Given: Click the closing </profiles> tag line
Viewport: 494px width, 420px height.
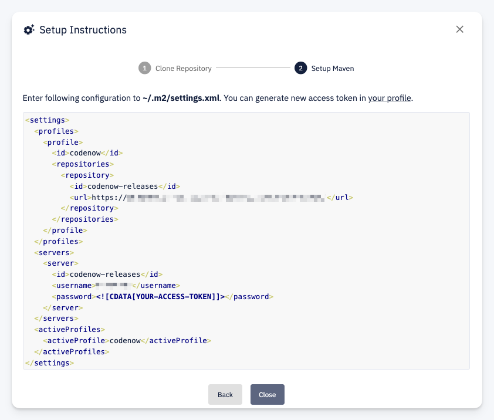Looking at the screenshot, I should pos(58,242).
